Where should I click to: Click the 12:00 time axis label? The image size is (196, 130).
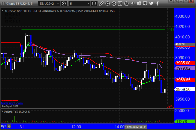point(76,127)
